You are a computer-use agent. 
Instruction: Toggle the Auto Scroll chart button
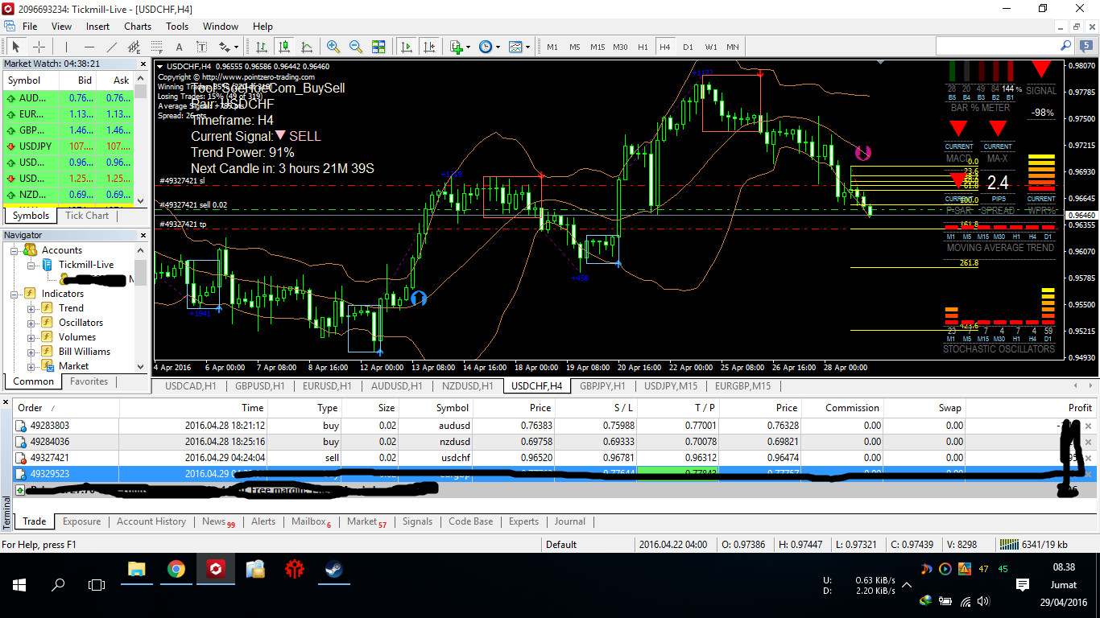pos(407,47)
